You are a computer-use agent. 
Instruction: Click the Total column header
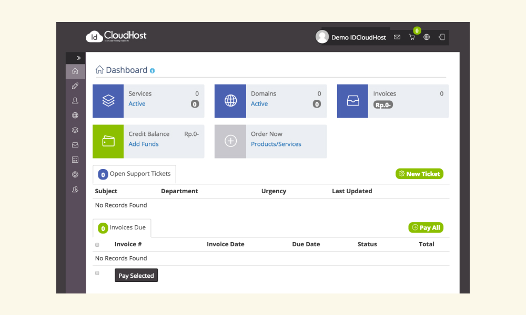(x=427, y=244)
